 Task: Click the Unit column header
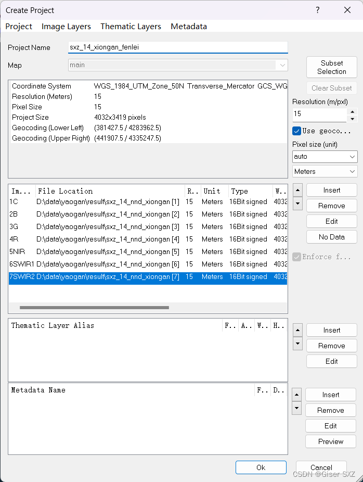215,191
